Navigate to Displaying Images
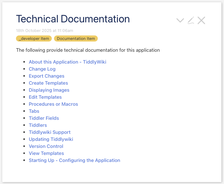 point(49,90)
